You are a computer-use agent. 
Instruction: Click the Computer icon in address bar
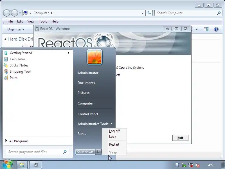[25, 13]
